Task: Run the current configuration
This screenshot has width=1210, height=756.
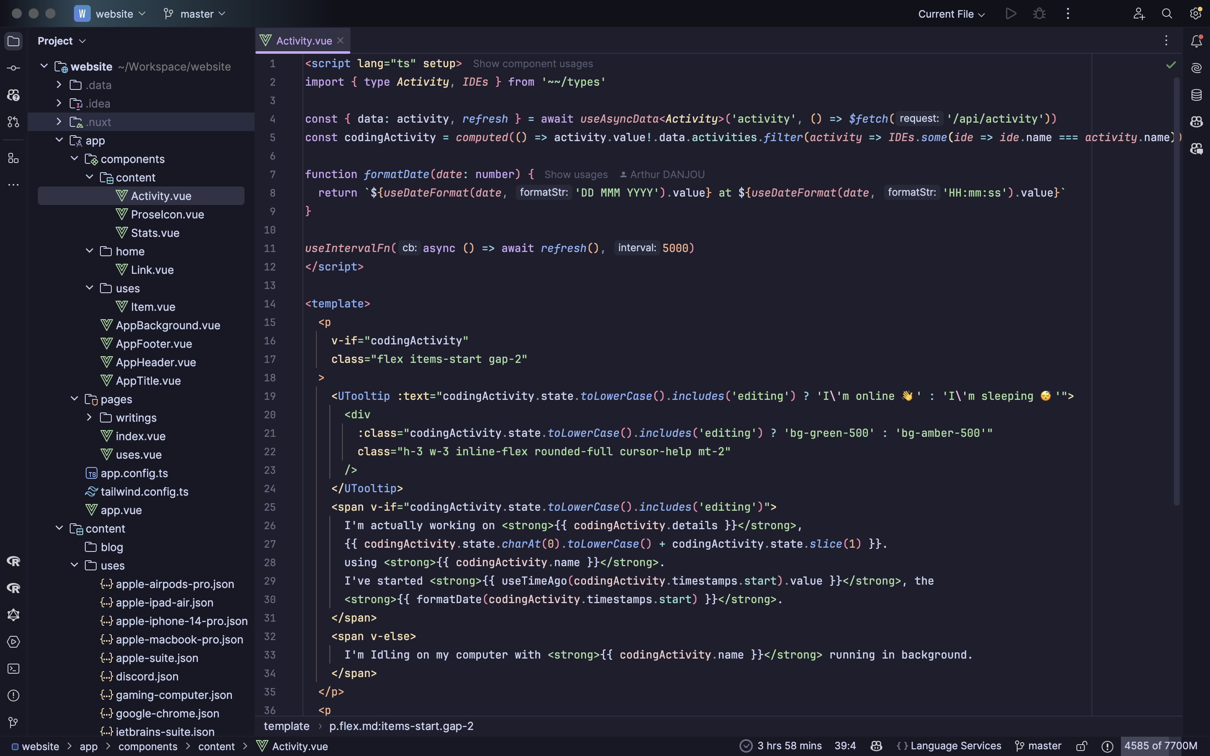Action: point(1010,13)
